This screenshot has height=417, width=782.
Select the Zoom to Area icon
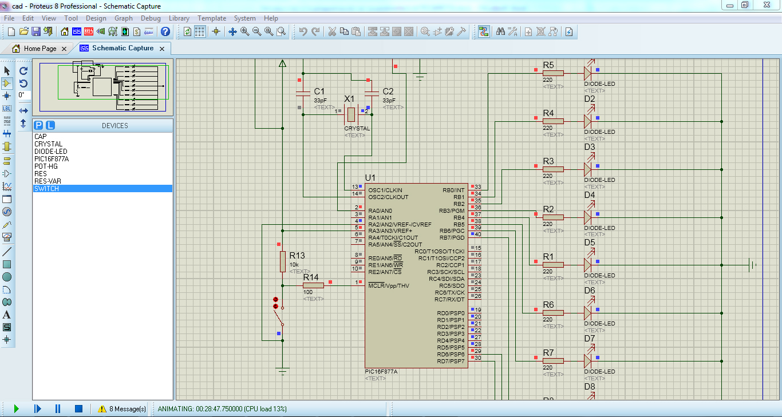(281, 31)
